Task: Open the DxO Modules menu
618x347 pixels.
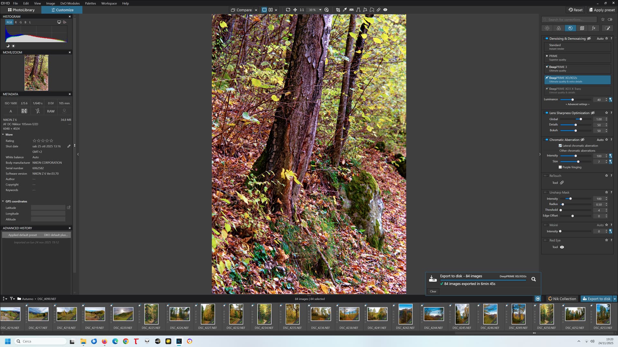Action: (70, 3)
